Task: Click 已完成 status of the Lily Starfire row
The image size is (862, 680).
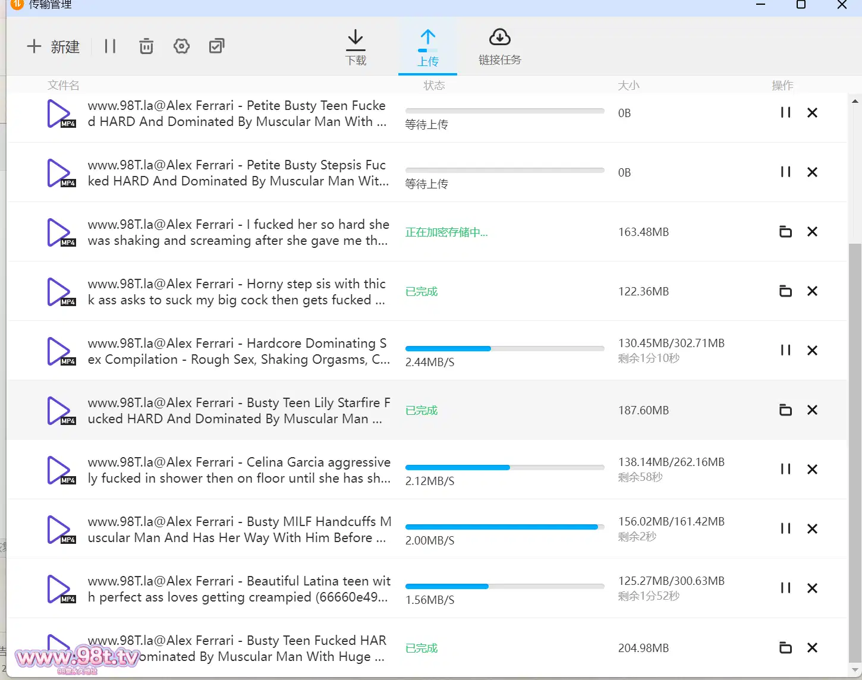Action: click(421, 410)
